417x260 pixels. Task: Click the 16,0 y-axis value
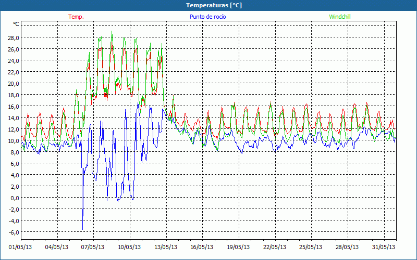pos(14,106)
